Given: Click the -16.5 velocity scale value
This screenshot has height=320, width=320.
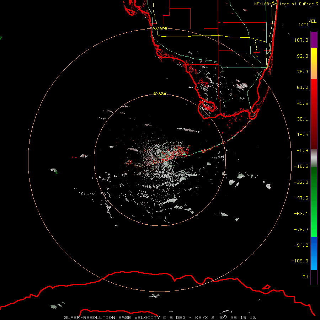Looking at the screenshot, I should pyautogui.click(x=301, y=166).
